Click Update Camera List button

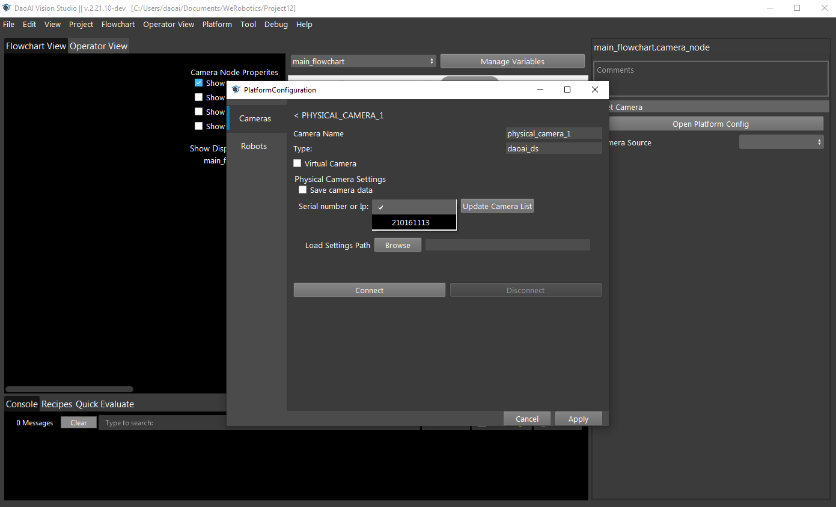pyautogui.click(x=497, y=206)
